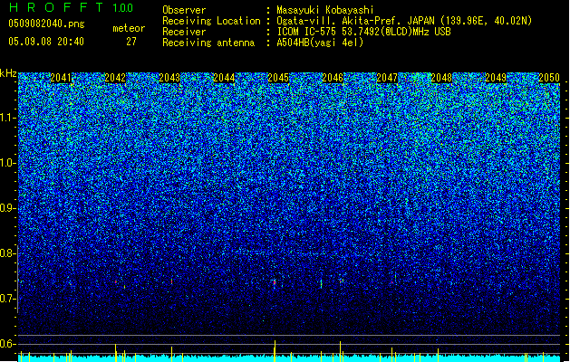This screenshot has height=362, width=570.
Task: Click the 0.6 kHz axis label
Action: 7,344
